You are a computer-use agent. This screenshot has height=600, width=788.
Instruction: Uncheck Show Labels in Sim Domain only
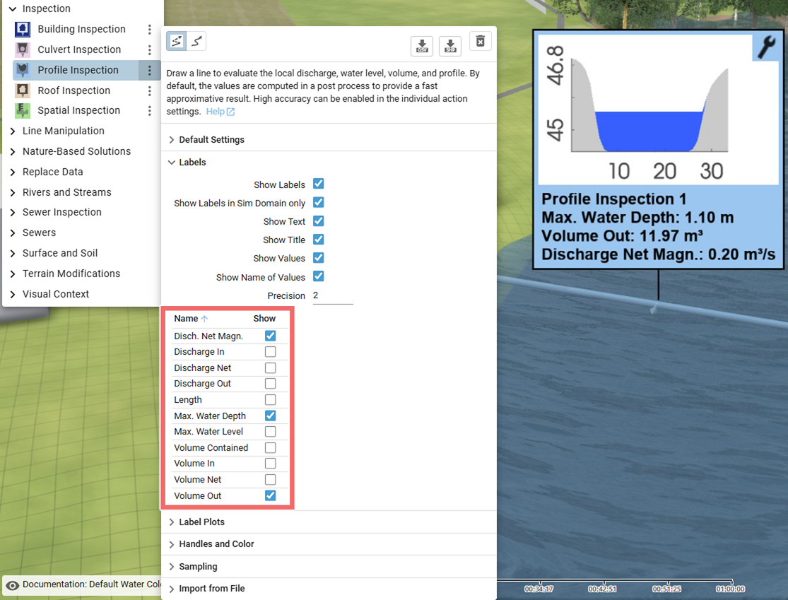(318, 202)
